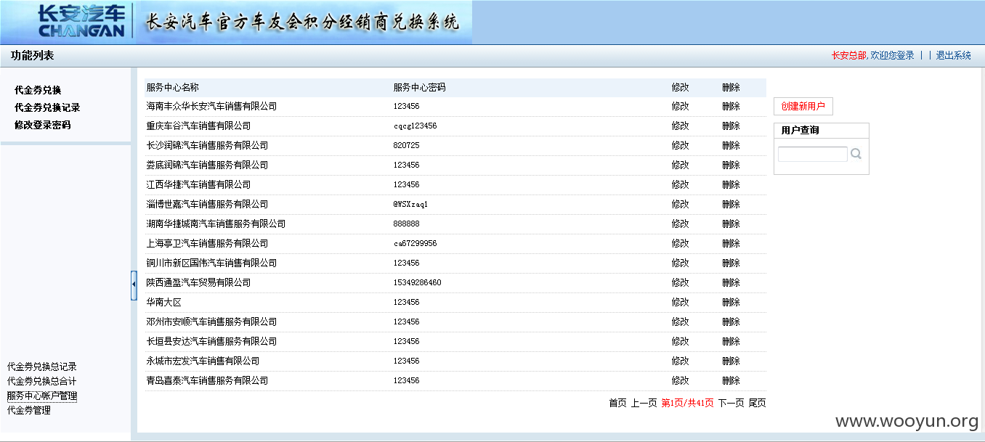Click 退出系统 to log out
Viewport: 985px width, 442px height.
point(953,55)
